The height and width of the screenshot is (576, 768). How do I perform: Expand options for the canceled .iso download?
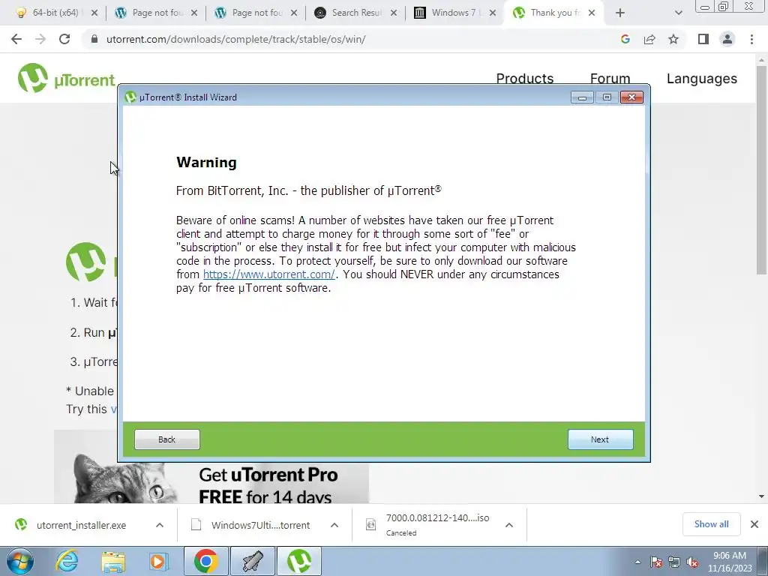tap(509, 525)
